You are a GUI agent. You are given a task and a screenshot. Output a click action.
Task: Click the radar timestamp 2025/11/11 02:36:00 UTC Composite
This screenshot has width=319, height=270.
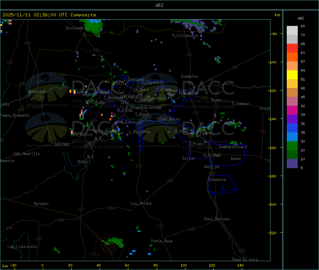[x=49, y=15]
